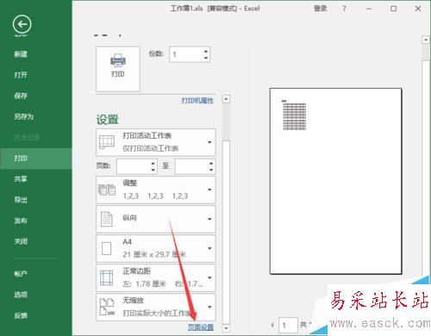Click the copies count input field
The width and height of the screenshot is (431, 336).
(186, 54)
